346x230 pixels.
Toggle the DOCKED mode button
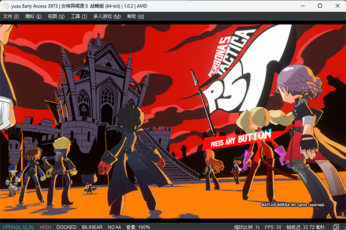(x=66, y=227)
